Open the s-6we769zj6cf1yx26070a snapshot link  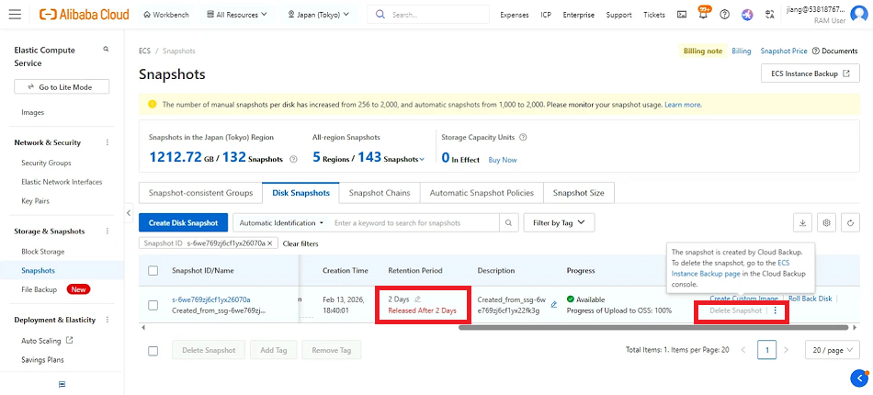pyautogui.click(x=210, y=299)
